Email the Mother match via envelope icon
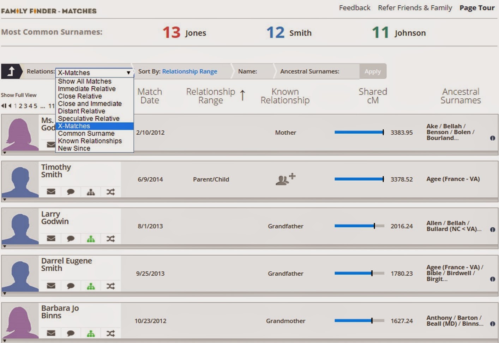 pyautogui.click(x=51, y=145)
